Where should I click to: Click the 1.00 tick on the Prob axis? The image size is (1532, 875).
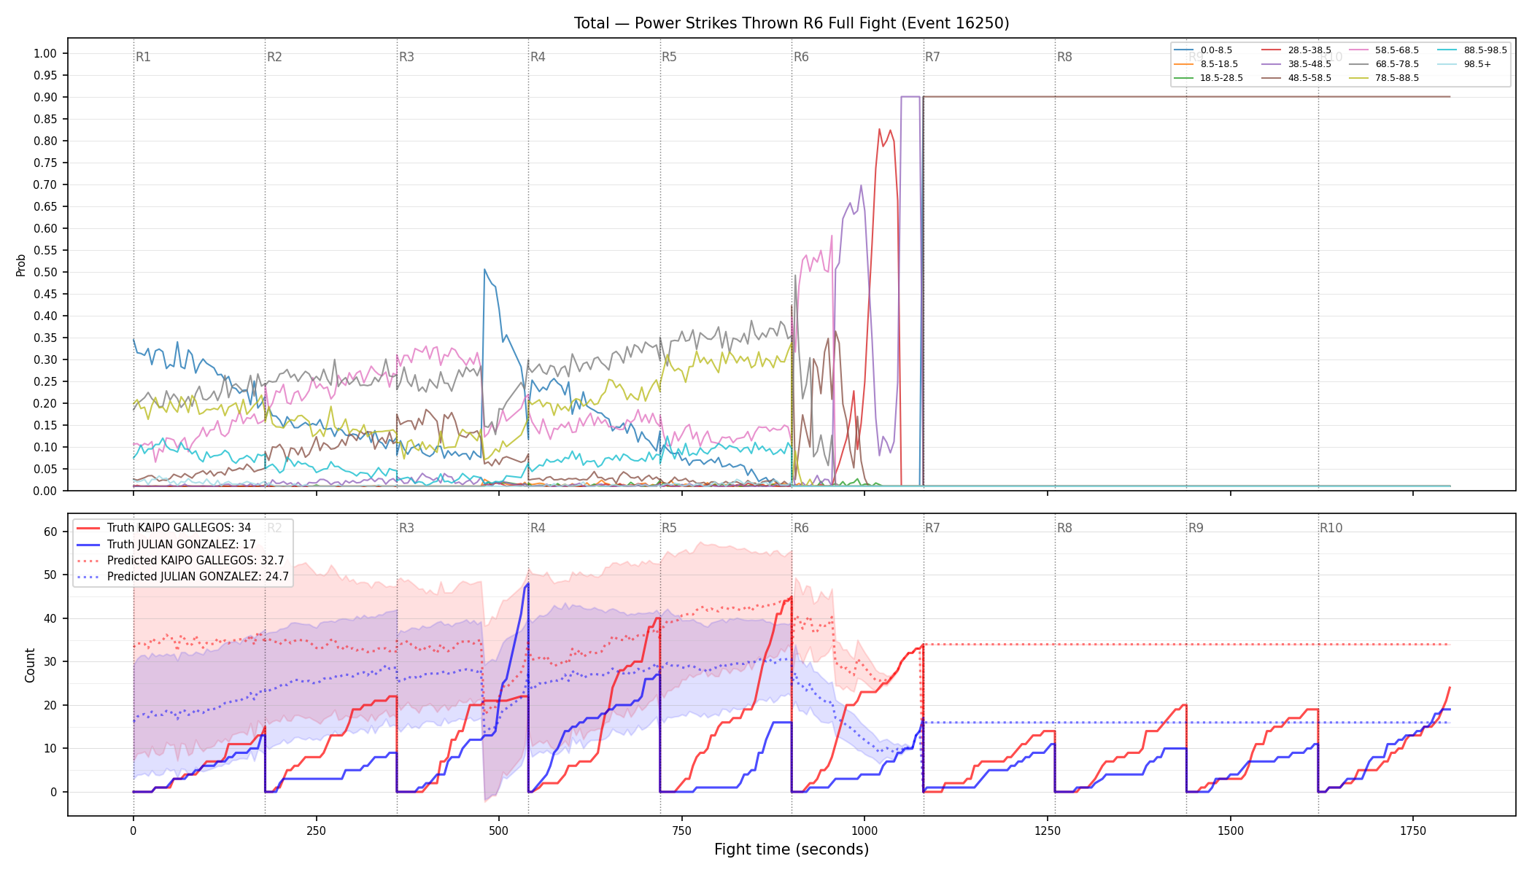[45, 53]
